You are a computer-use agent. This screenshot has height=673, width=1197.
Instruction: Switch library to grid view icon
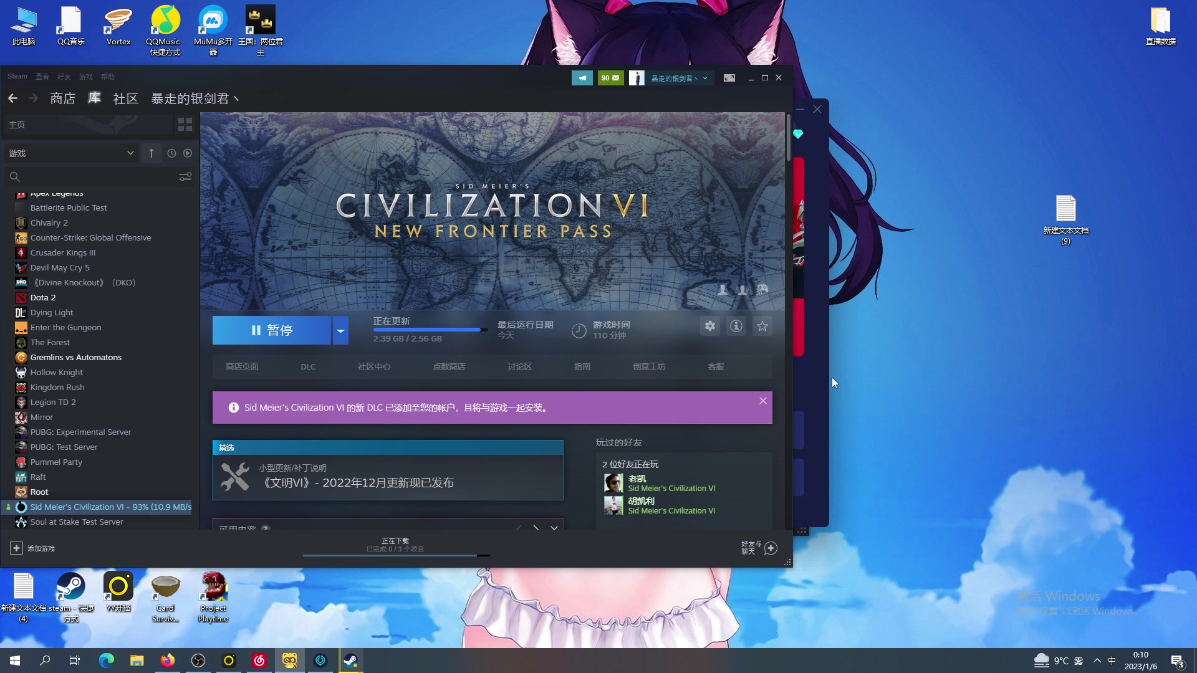coord(185,125)
